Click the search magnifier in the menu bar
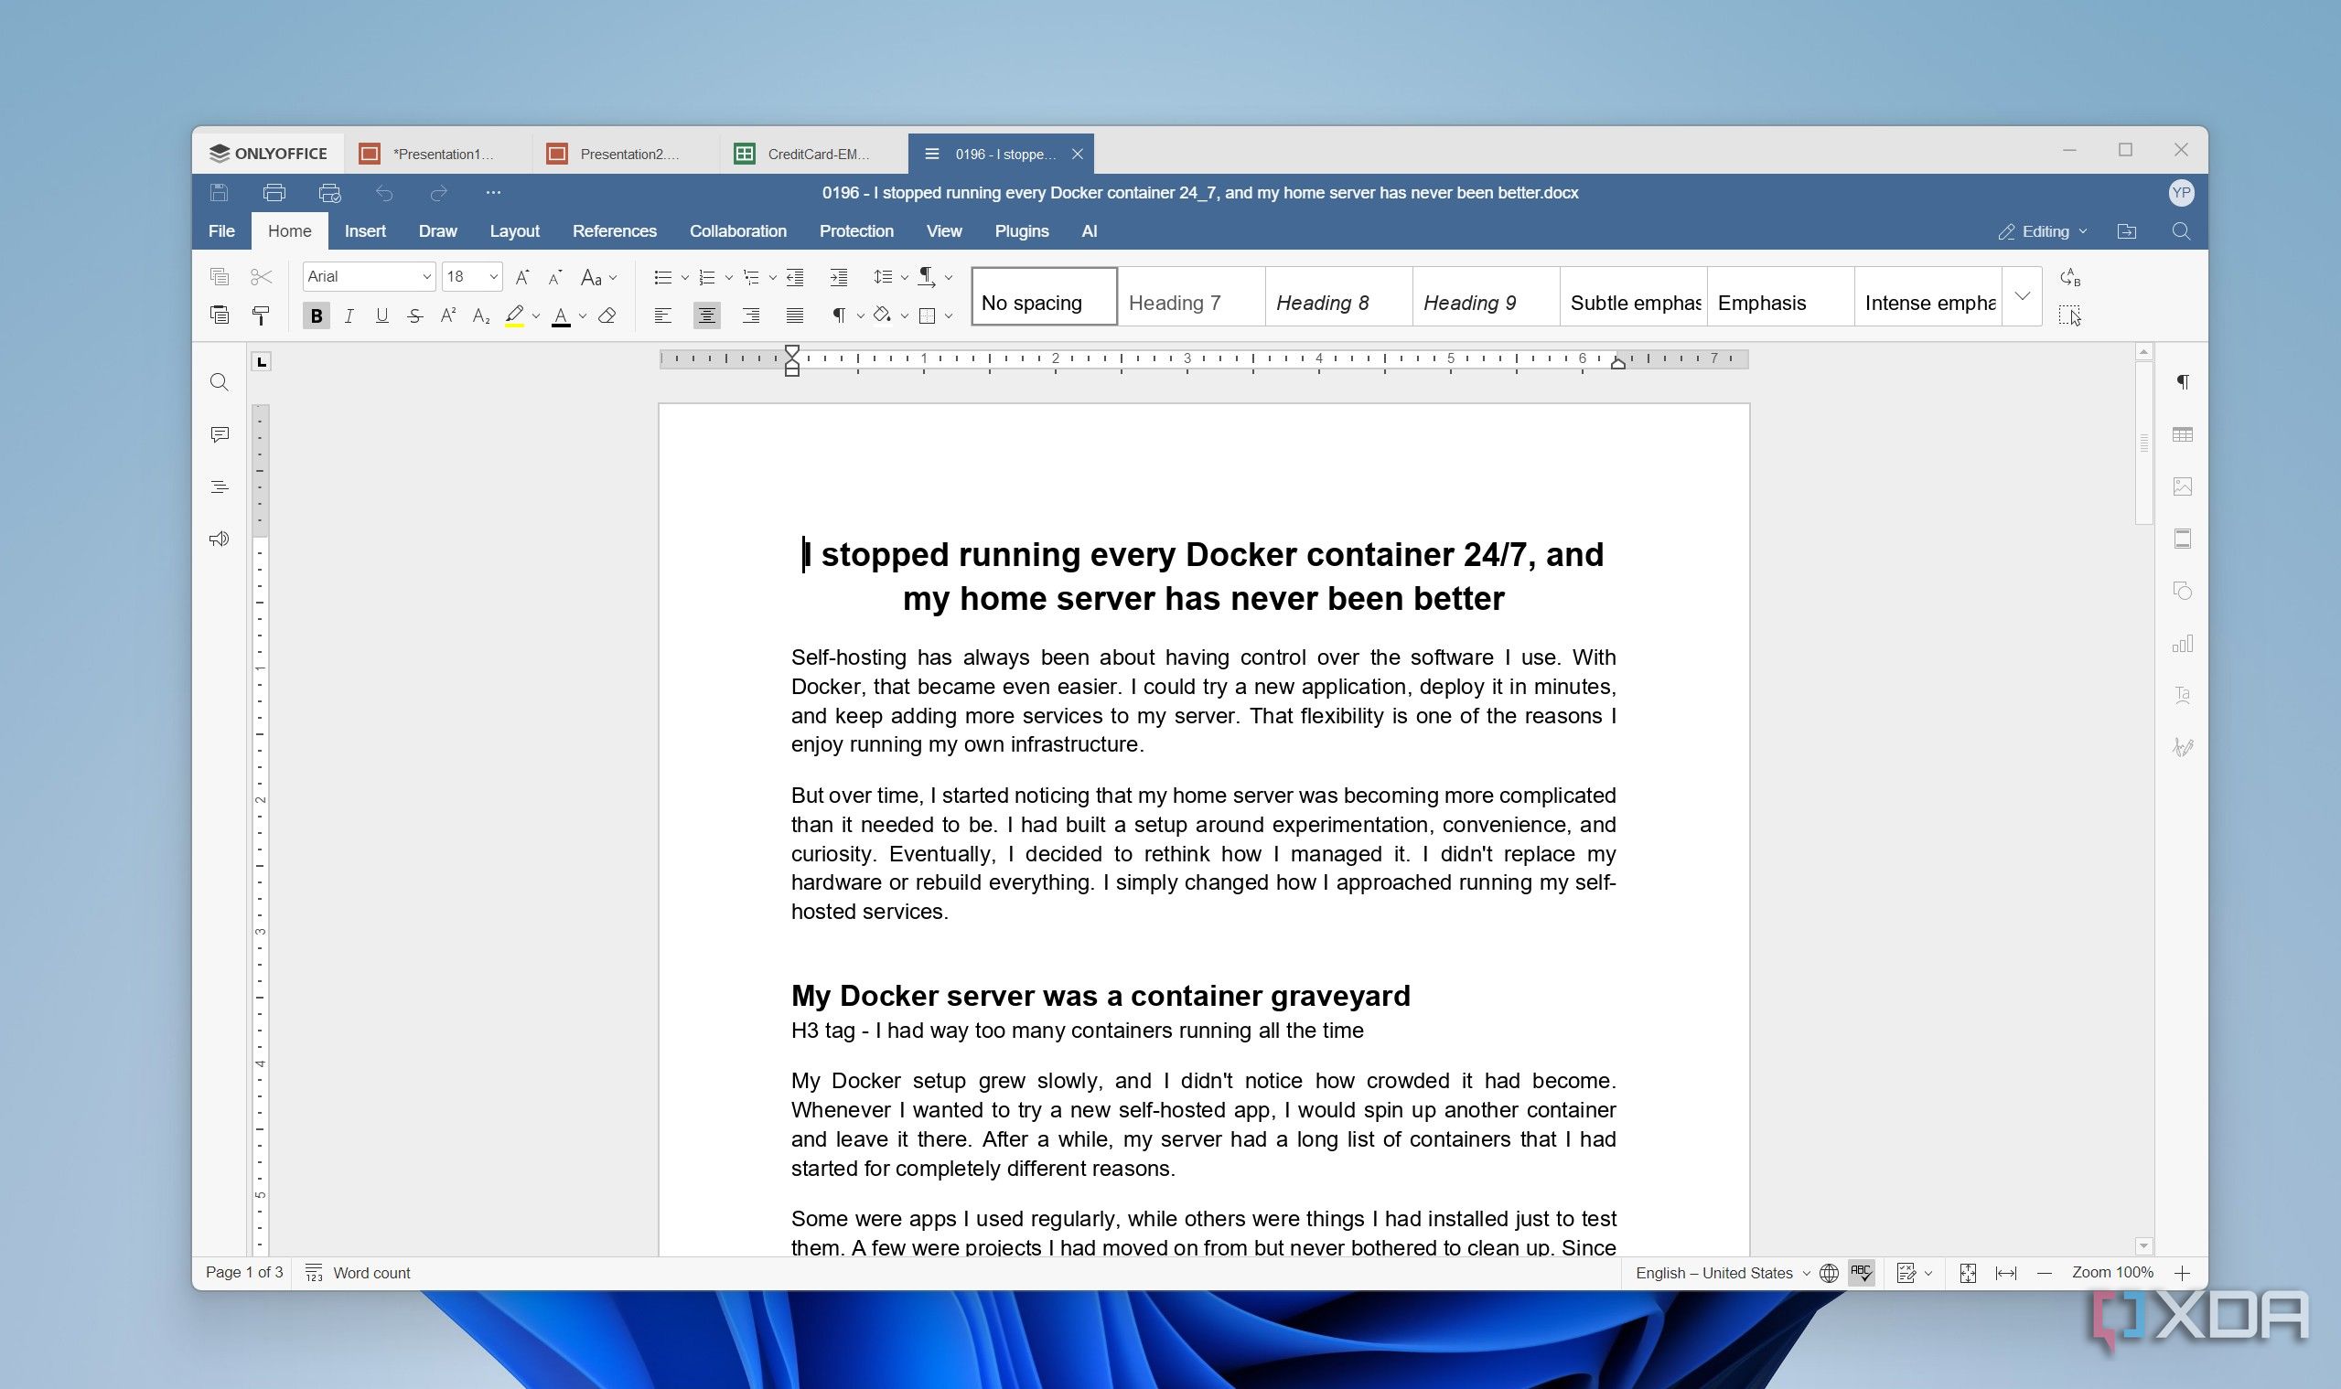 click(x=2181, y=231)
